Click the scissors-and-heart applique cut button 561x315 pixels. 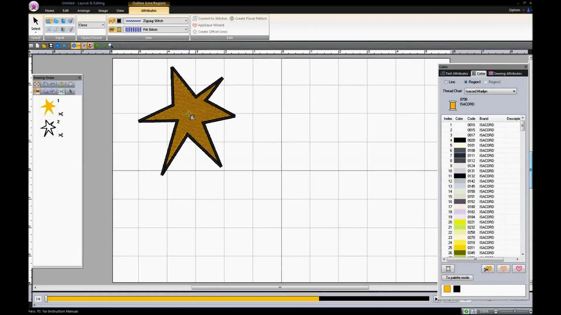coord(488,269)
